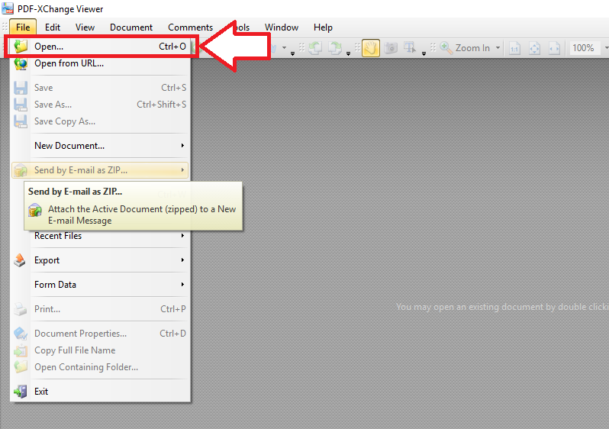Viewport: 609px width, 429px height.
Task: Choose Form Data menu entry
Action: [x=100, y=285]
